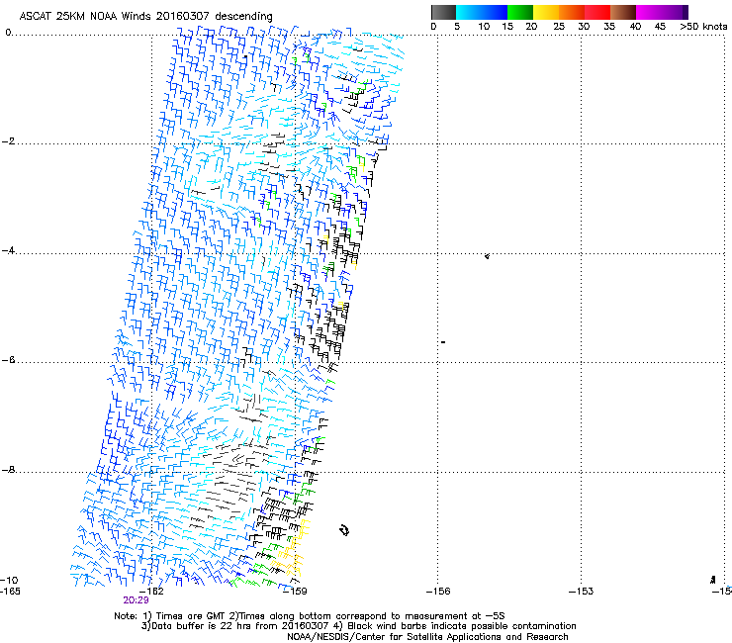This screenshot has height=643, width=732.
Task: Choose the magenta-purple 40-50 knots colorbar segment
Action: pos(662,12)
